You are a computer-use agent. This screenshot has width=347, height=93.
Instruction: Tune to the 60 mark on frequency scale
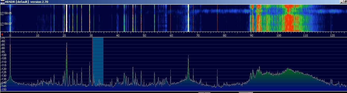171,35
